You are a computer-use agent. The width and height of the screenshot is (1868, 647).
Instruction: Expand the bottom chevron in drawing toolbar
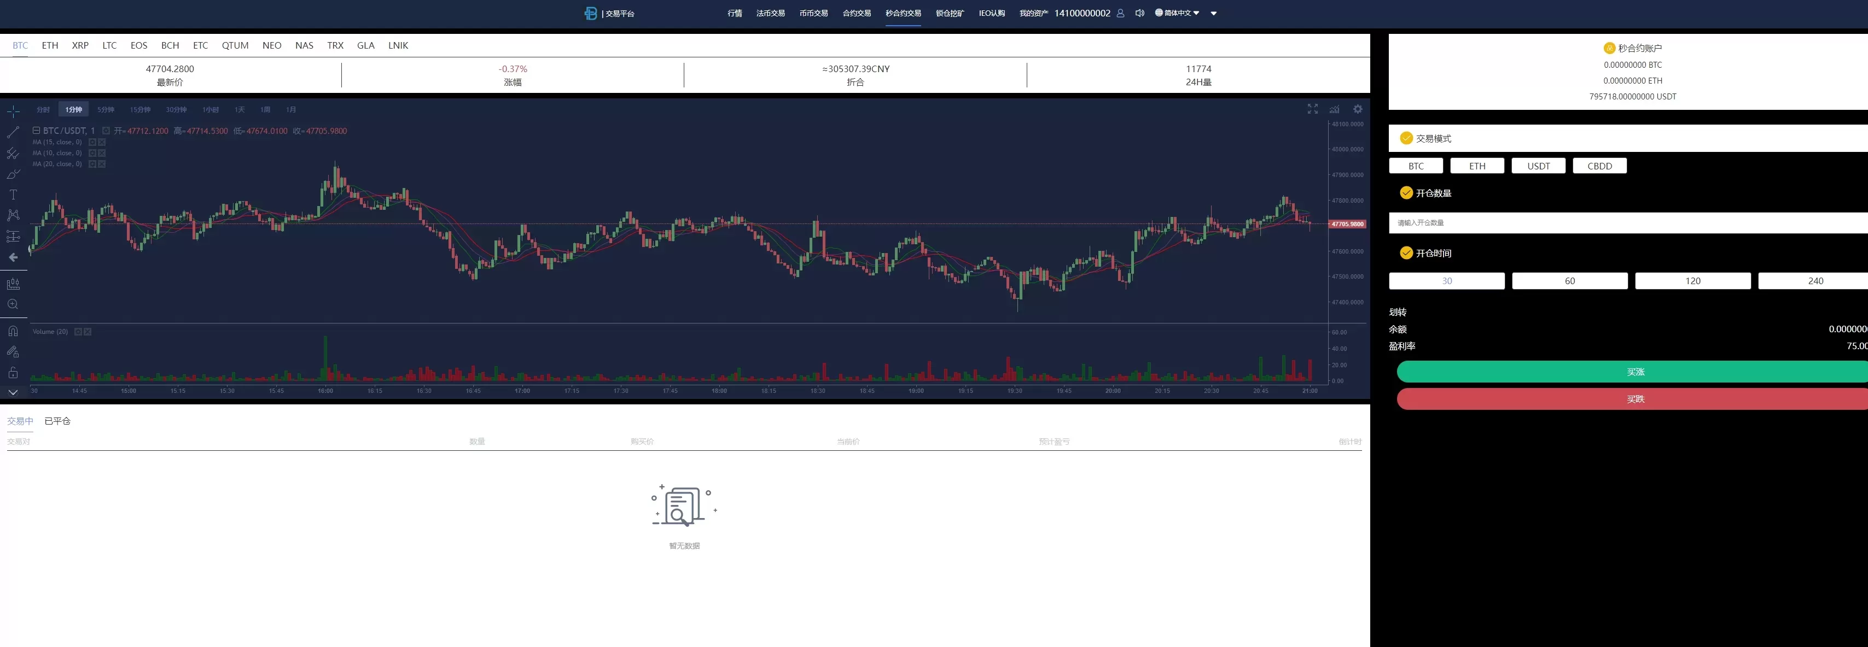[13, 392]
